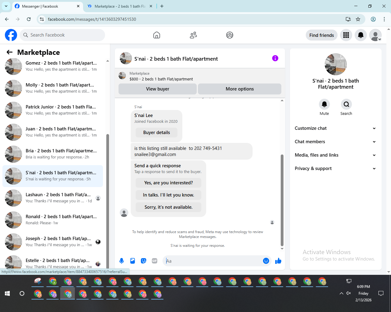Mute this conversation with bell icon
This screenshot has height=312, width=391.
tap(324, 104)
